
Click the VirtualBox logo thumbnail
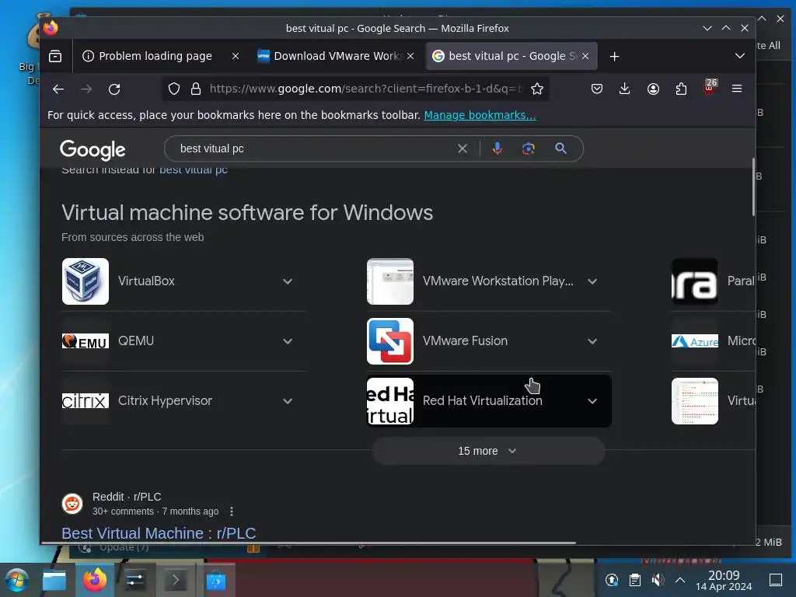(x=86, y=281)
